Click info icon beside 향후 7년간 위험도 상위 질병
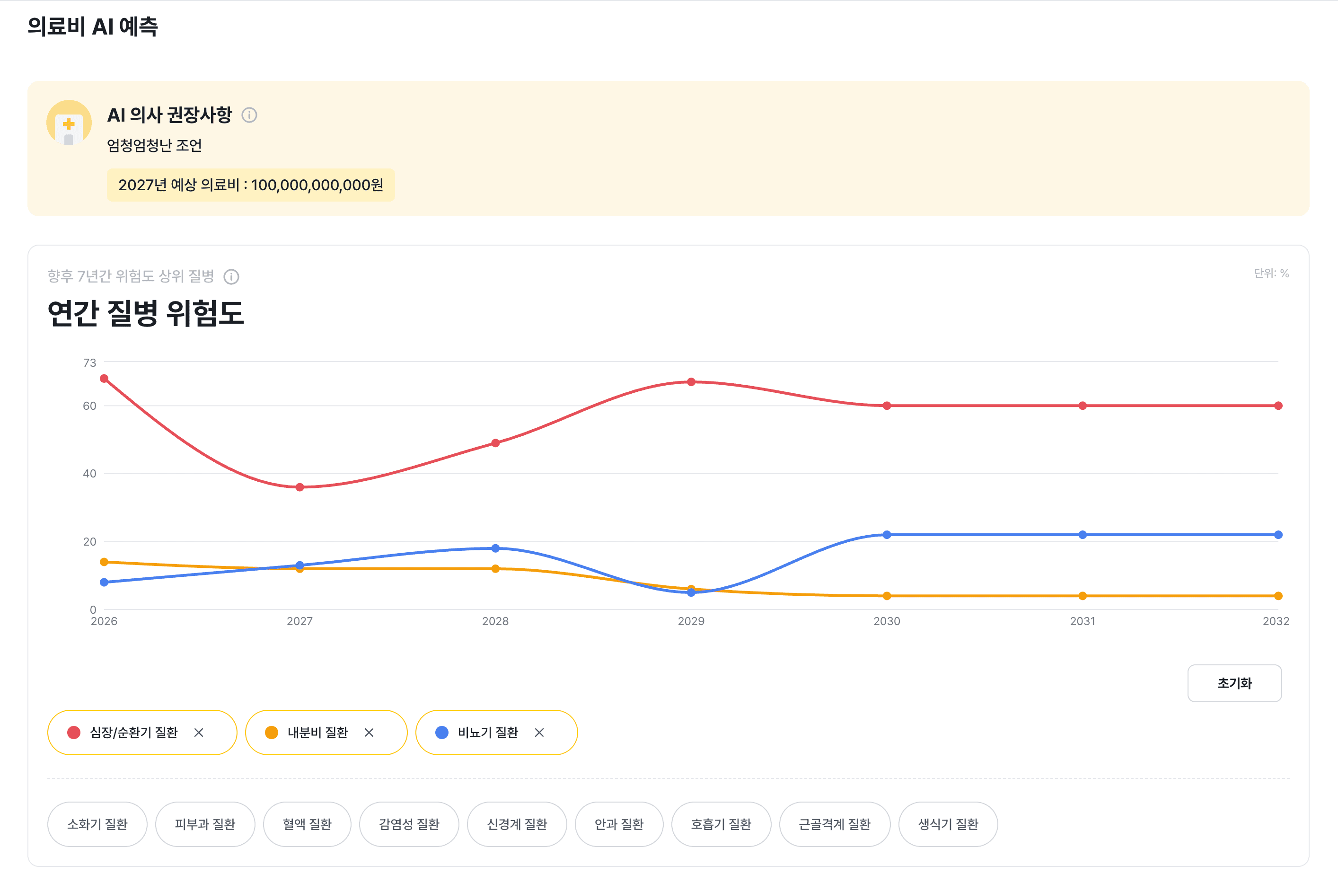The width and height of the screenshot is (1338, 883). (231, 276)
